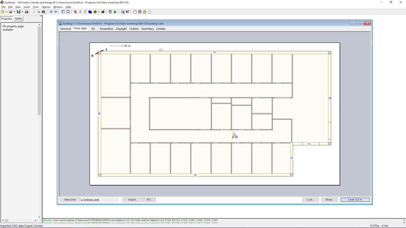Switch to the 3D tab

(x=93, y=28)
